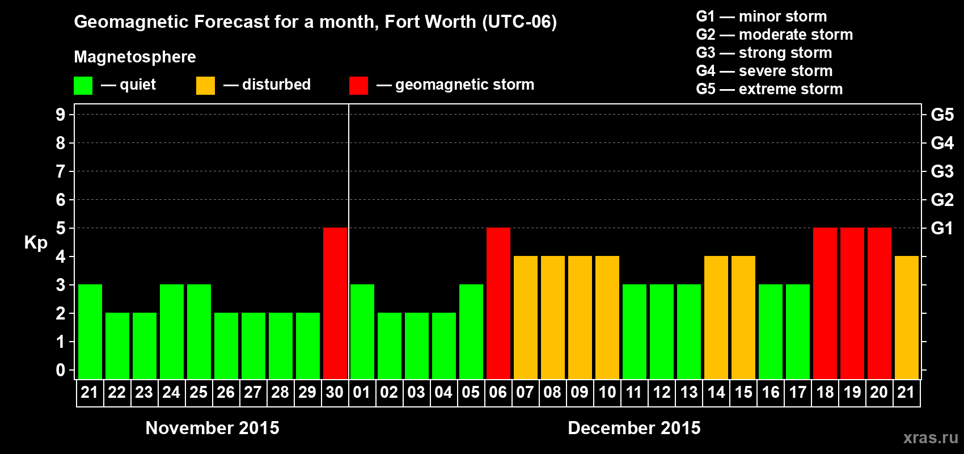Click the red bar for December 18

(x=825, y=303)
